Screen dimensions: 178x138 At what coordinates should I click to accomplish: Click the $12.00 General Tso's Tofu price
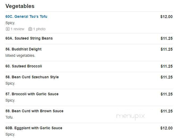coord(166,17)
